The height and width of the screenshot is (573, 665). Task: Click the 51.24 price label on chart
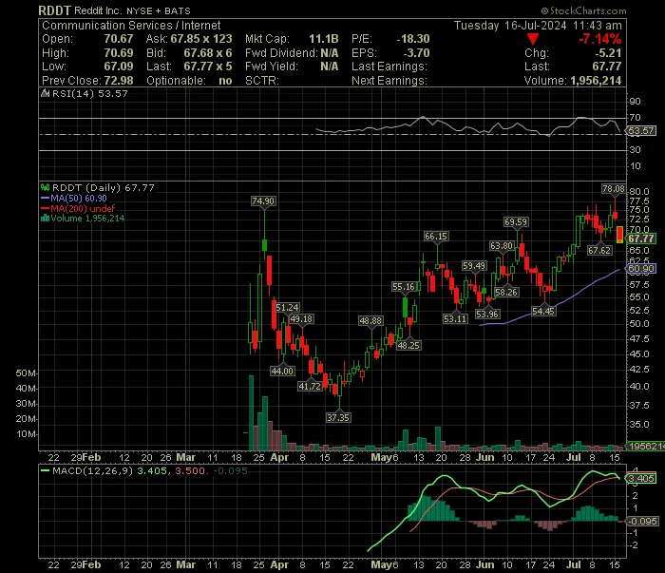pos(287,307)
